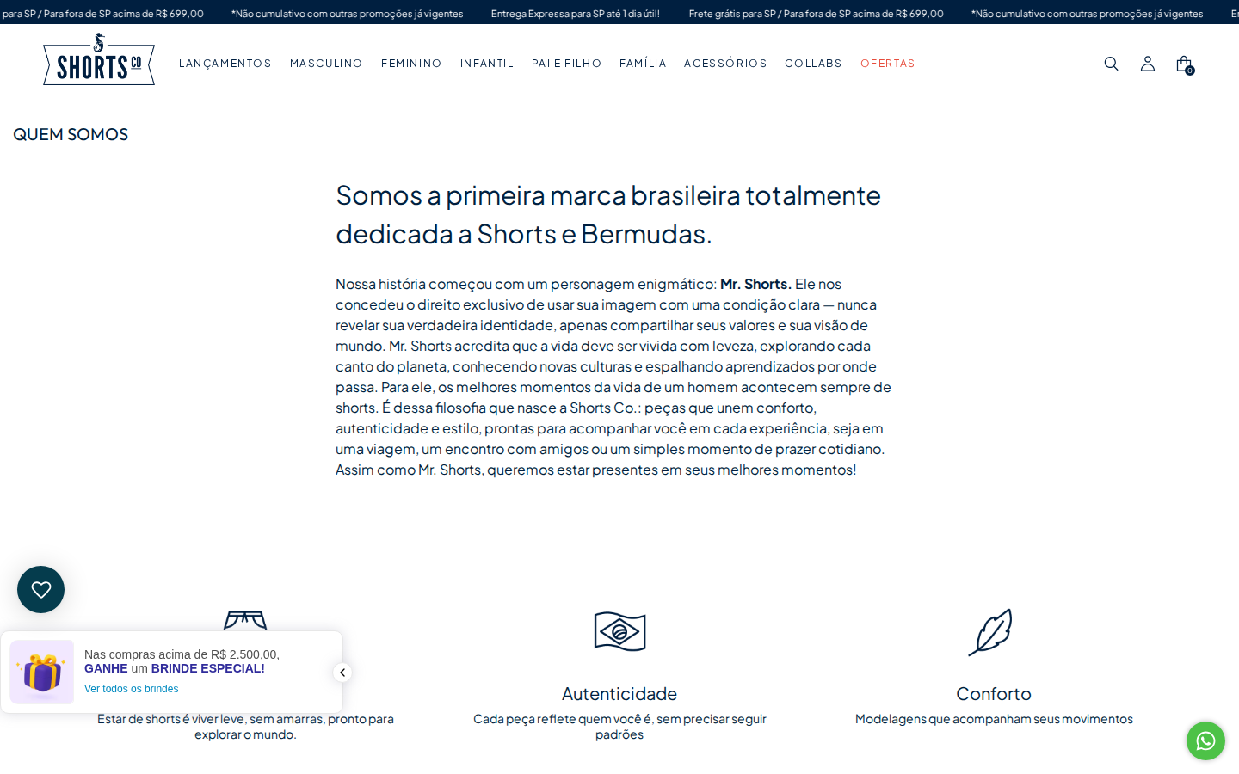Open the Família menu

643,64
